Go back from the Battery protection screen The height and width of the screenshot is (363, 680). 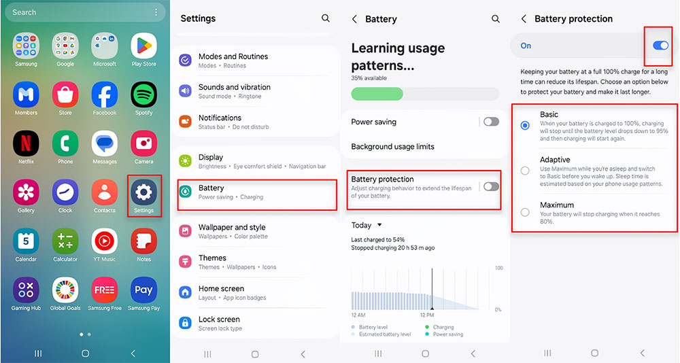tap(524, 18)
